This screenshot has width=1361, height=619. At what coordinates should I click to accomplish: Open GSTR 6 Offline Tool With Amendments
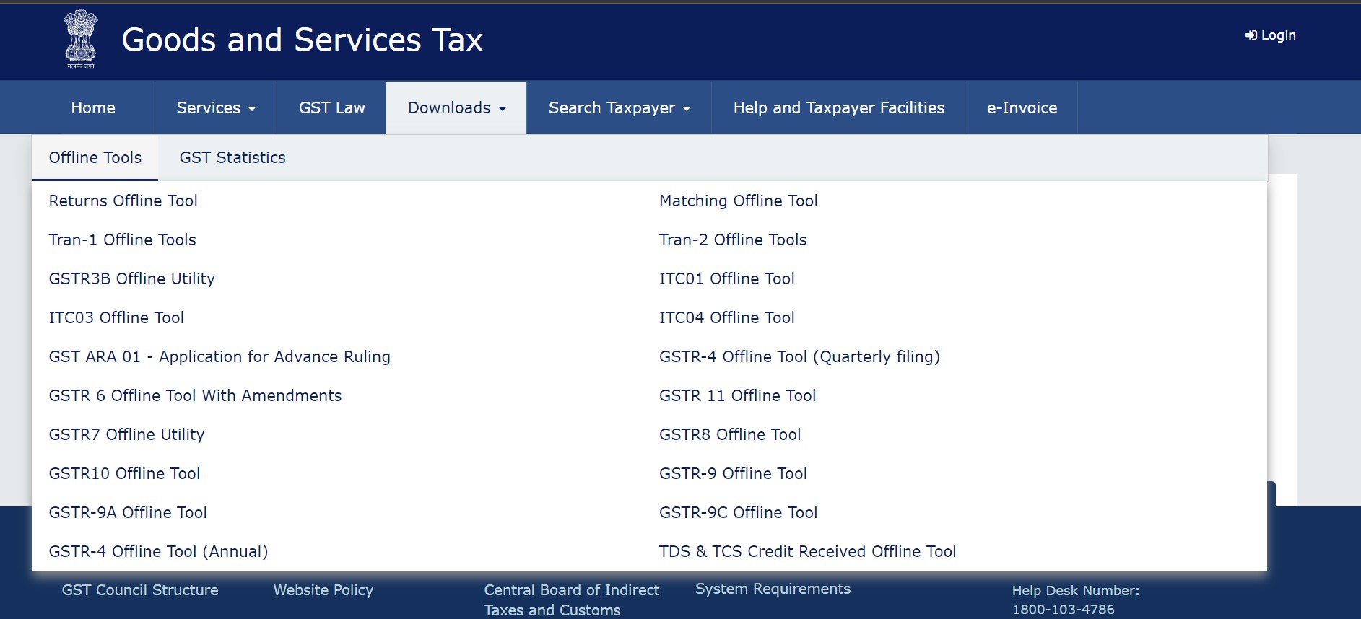(195, 395)
